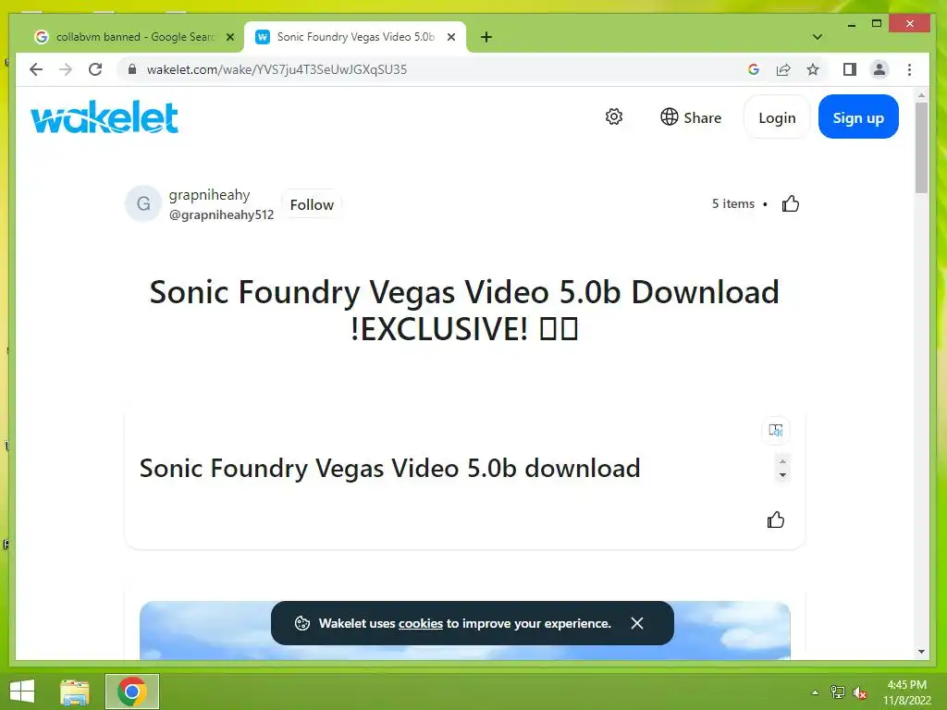
Task: Open Chrome side panel icon
Action: coord(850,69)
